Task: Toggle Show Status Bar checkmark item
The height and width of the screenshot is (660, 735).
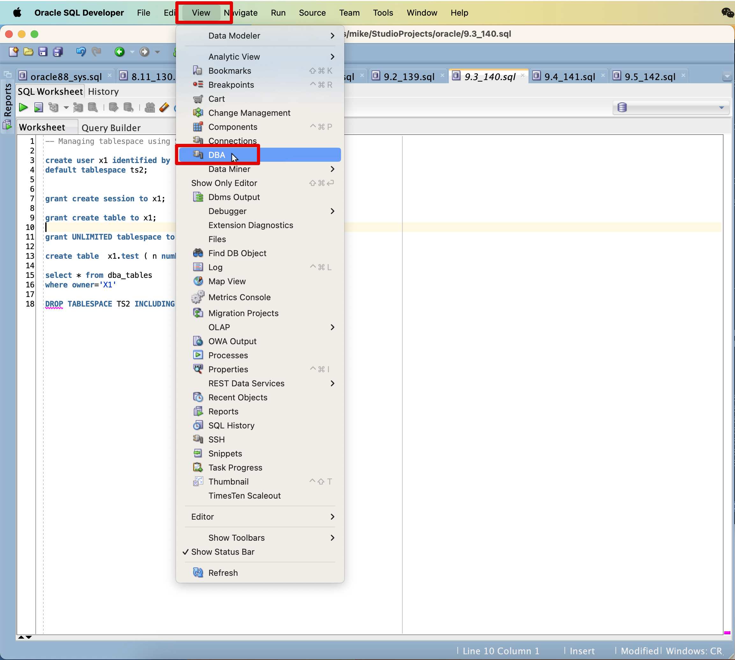Action: coord(222,552)
